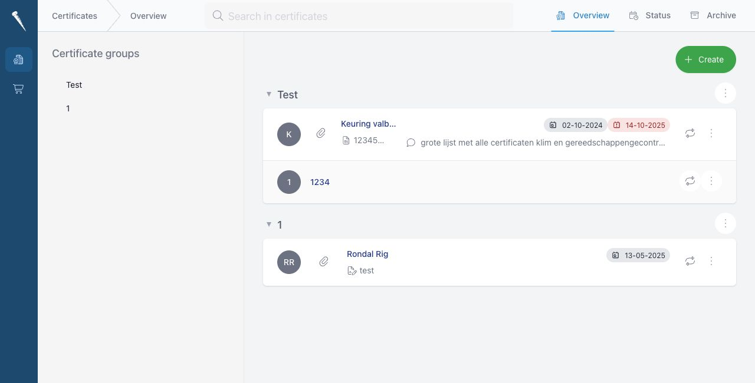Open three-dot menu for group 1

click(x=726, y=223)
